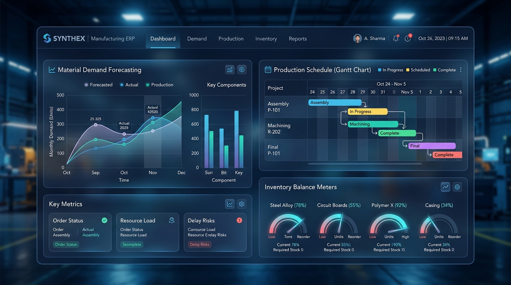
Task: Toggle the In Progress filter in Gantt legend
Action: point(390,70)
